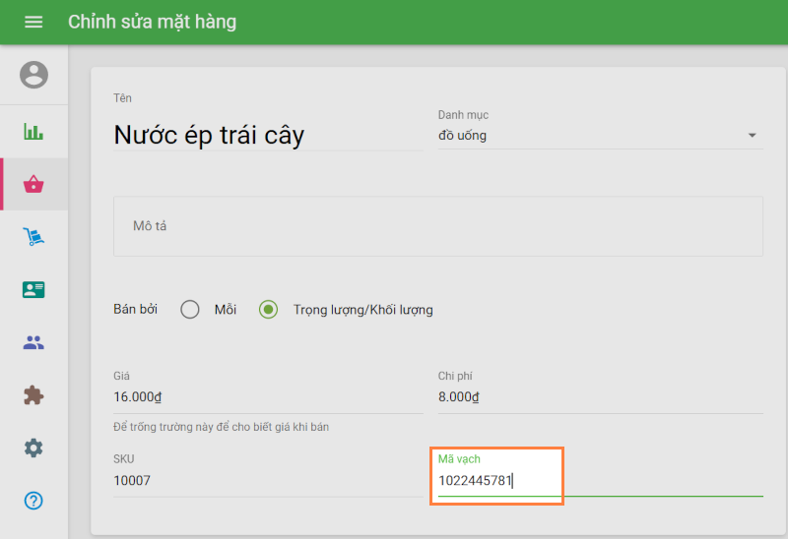Click the user account profile icon
This screenshot has height=539, width=788.
tap(33, 75)
